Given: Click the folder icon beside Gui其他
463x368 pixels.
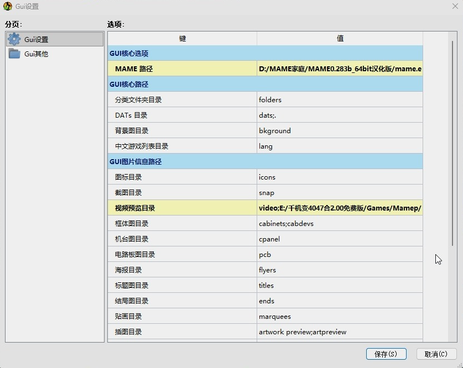Looking at the screenshot, I should 14,54.
